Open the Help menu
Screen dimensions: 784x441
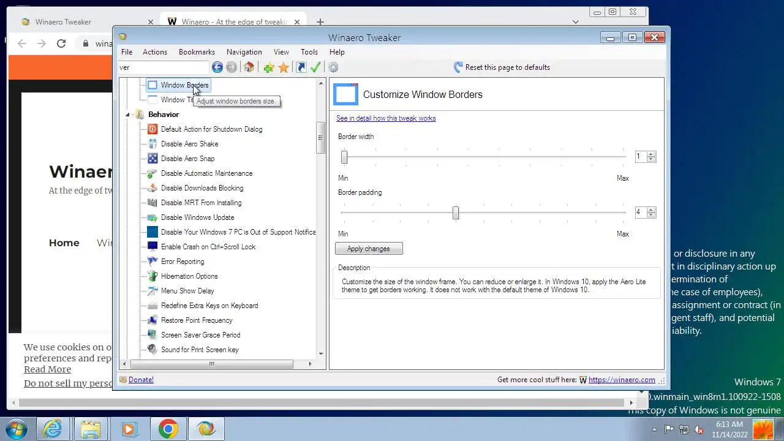point(337,52)
